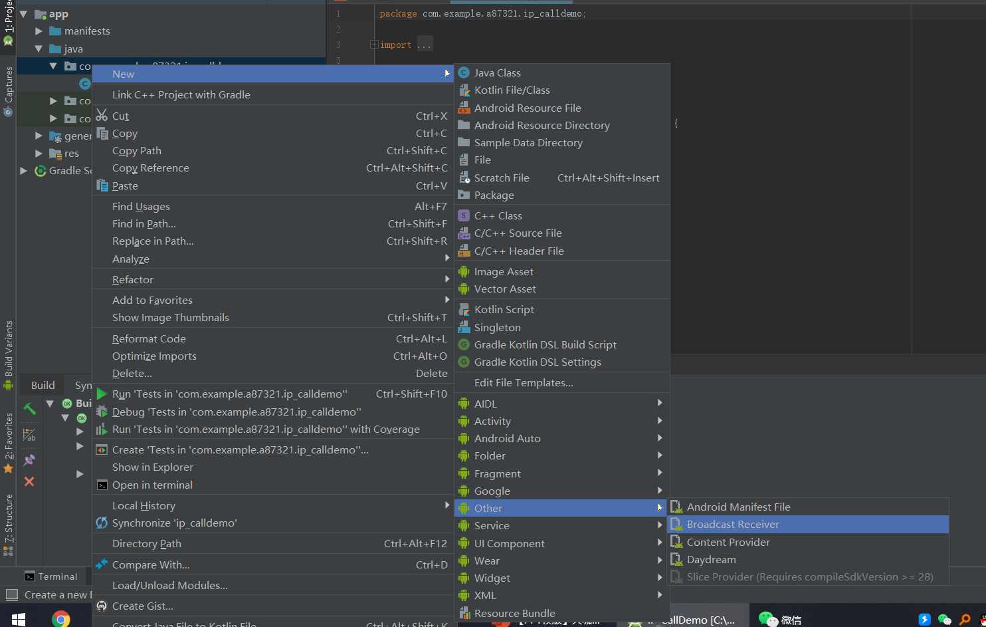
Task: Click the Java Class icon
Action: [x=464, y=72]
